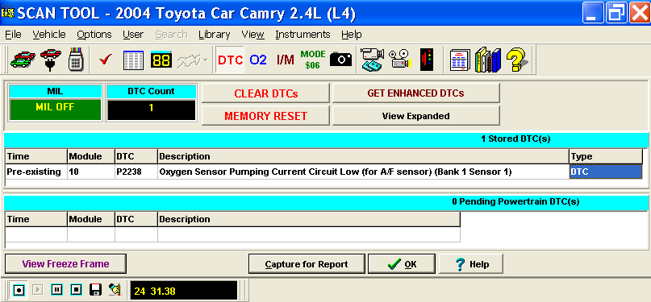Open the Library menu
The height and width of the screenshot is (302, 651).
[x=215, y=35]
